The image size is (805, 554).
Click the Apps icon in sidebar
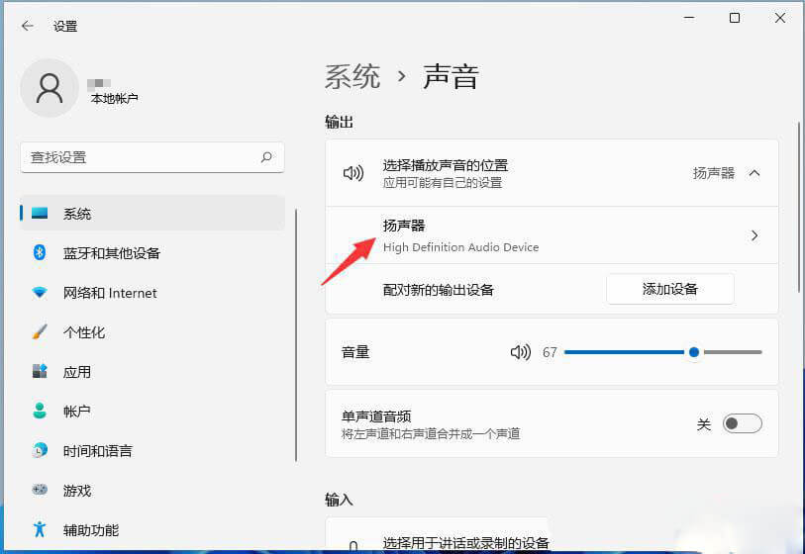click(x=40, y=372)
